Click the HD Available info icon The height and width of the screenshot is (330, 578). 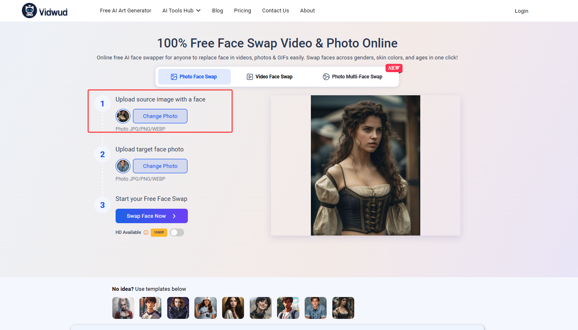pyautogui.click(x=146, y=233)
